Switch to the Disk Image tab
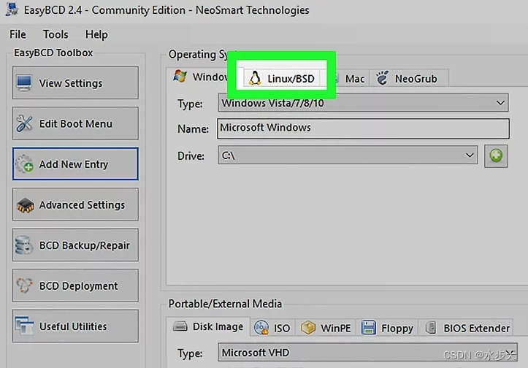 pos(208,326)
